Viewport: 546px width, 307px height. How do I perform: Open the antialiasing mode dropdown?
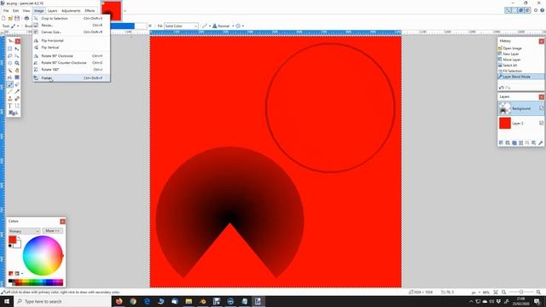click(206, 26)
